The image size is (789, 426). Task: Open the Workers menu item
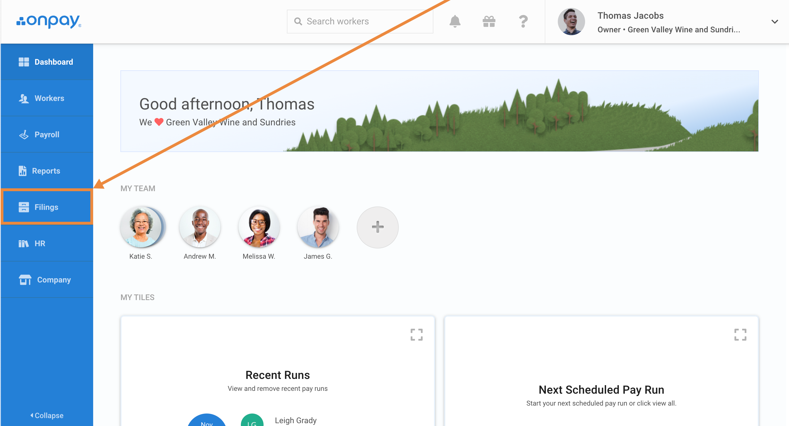pyautogui.click(x=47, y=98)
